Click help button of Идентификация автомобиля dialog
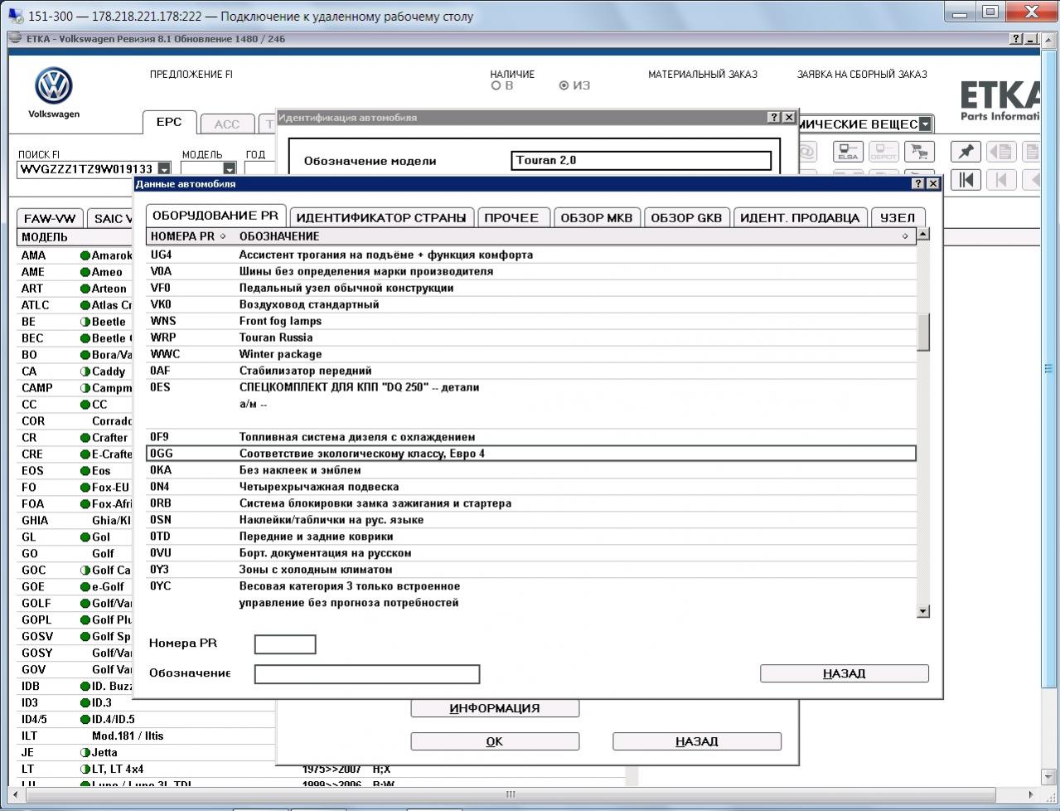 (x=774, y=118)
